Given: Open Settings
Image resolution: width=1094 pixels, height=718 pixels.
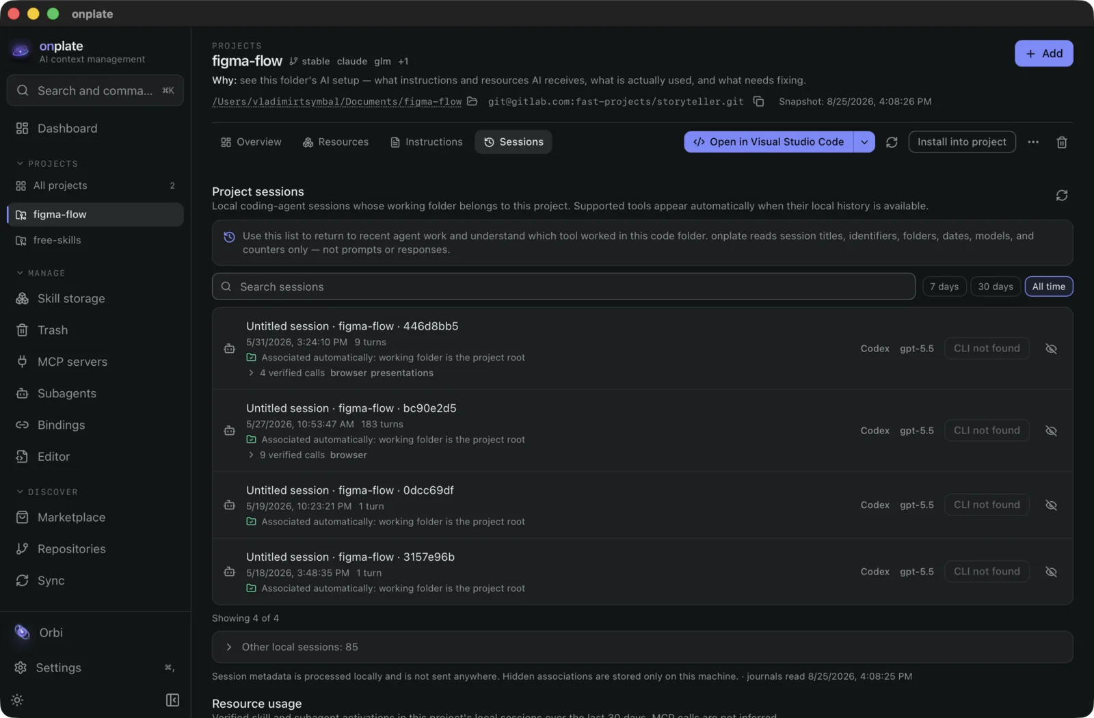Looking at the screenshot, I should (95, 668).
